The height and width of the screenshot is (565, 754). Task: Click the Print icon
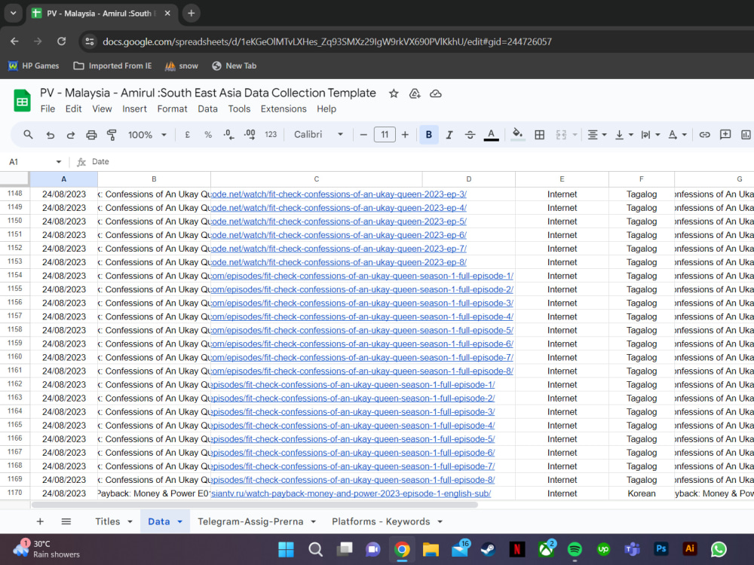point(91,135)
